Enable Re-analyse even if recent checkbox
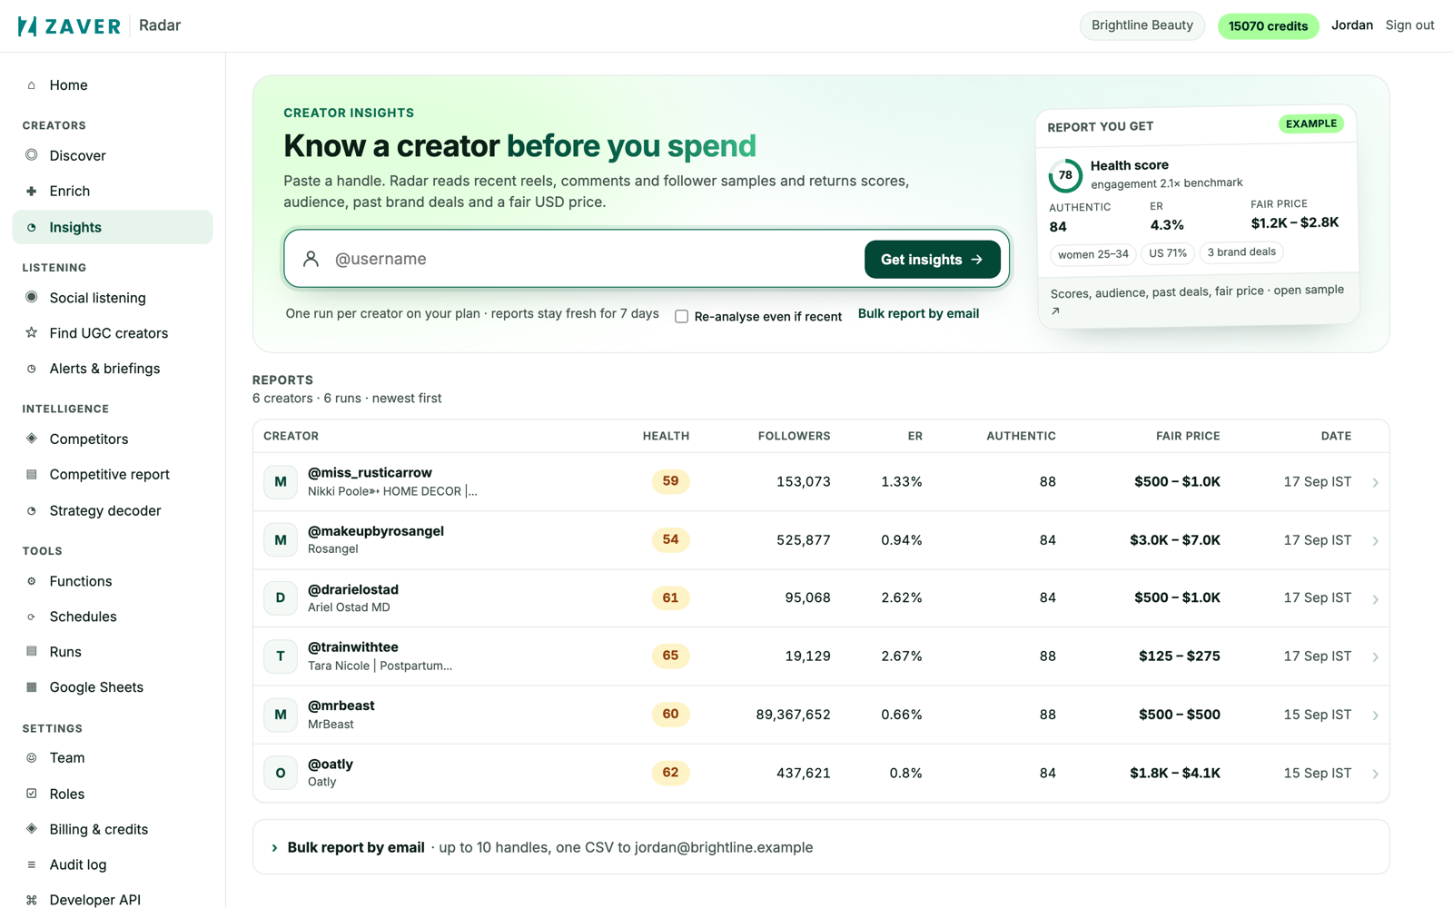The height and width of the screenshot is (908, 1453). click(x=681, y=316)
